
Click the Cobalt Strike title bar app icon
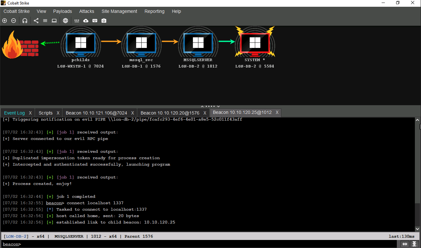coord(3,3)
